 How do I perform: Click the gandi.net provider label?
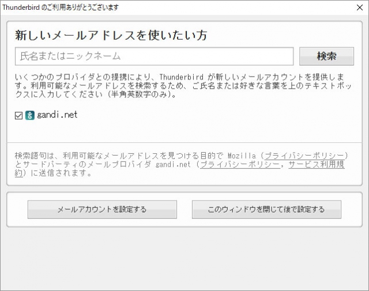(57, 115)
